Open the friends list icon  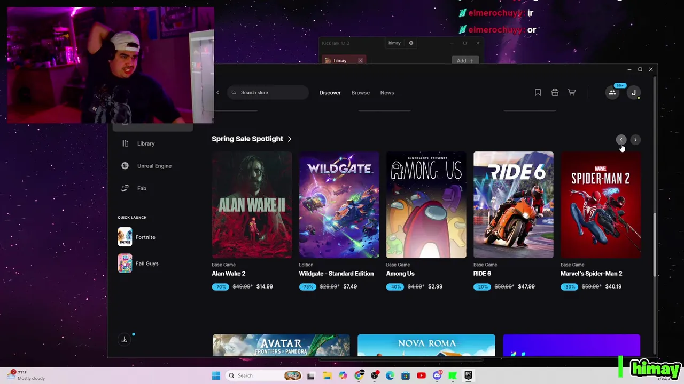(x=612, y=92)
